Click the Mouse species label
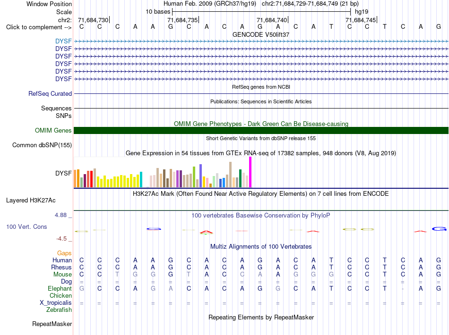This screenshot has width=449, height=335. coord(62,275)
